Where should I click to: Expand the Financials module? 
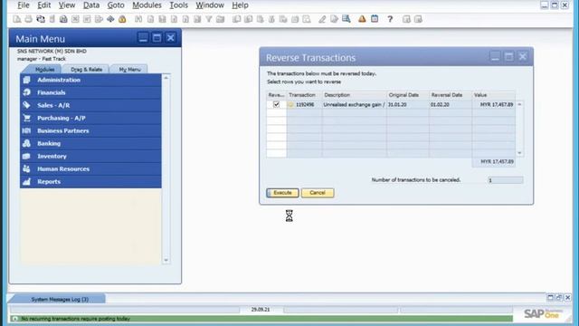click(90, 92)
